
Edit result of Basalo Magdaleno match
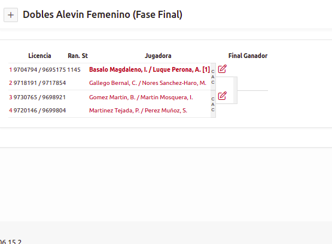pos(223,69)
